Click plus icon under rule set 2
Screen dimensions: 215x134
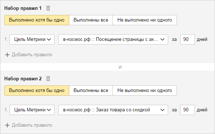[x=7, y=125]
